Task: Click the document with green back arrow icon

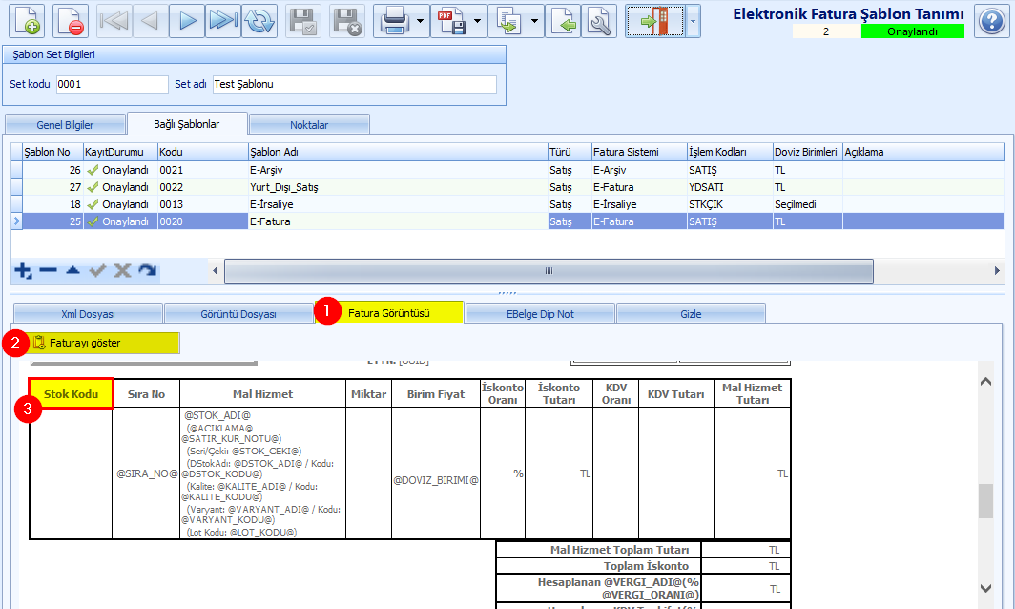Action: [563, 21]
